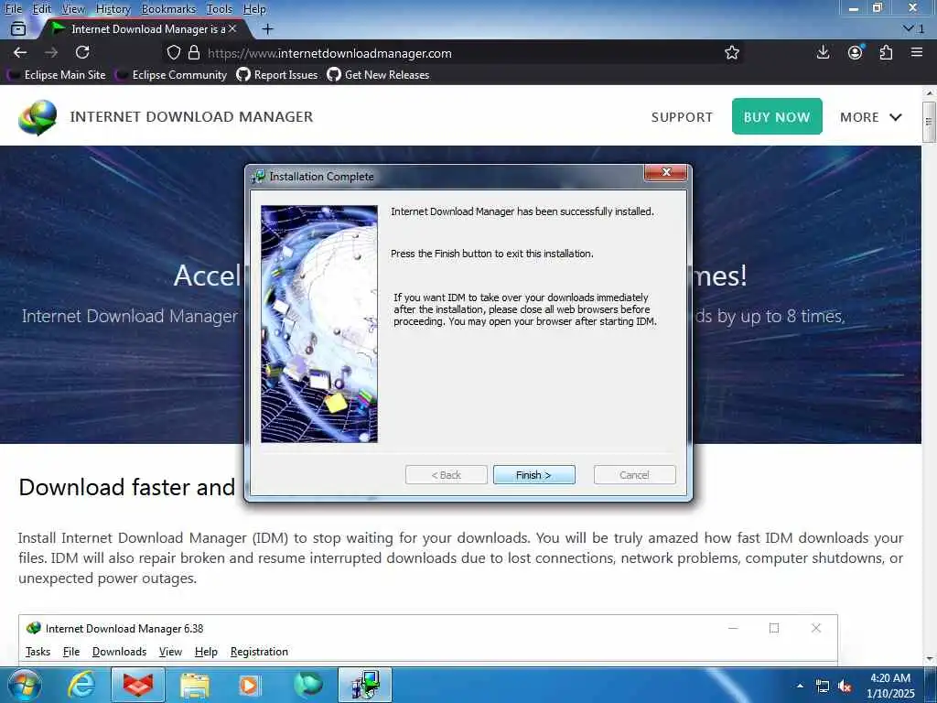Click the scrollbar up arrow
The image size is (937, 703).
pyautogui.click(x=929, y=93)
